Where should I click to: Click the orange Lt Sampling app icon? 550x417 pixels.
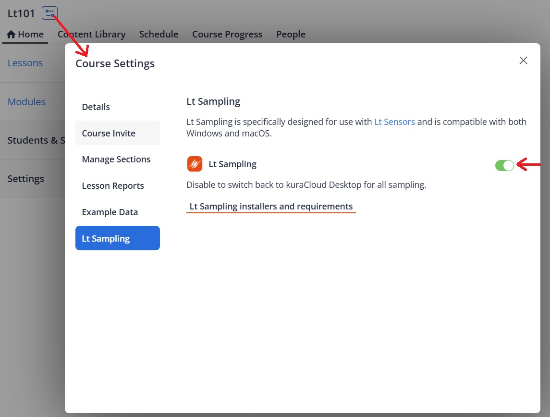195,164
